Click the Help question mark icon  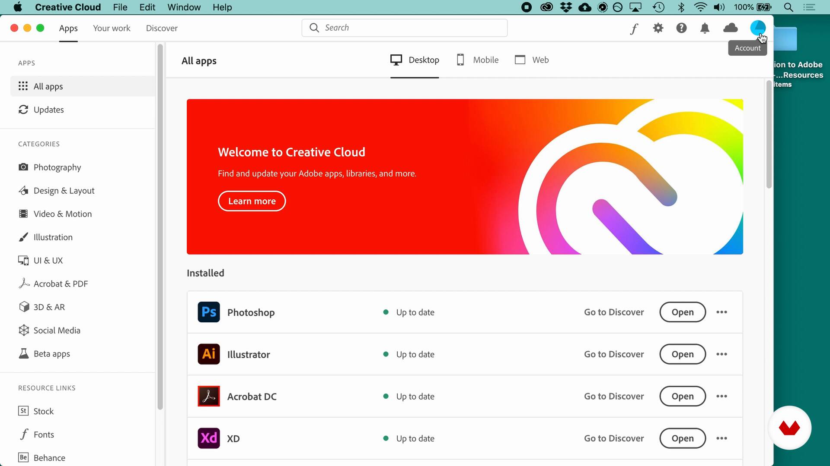pyautogui.click(x=681, y=28)
